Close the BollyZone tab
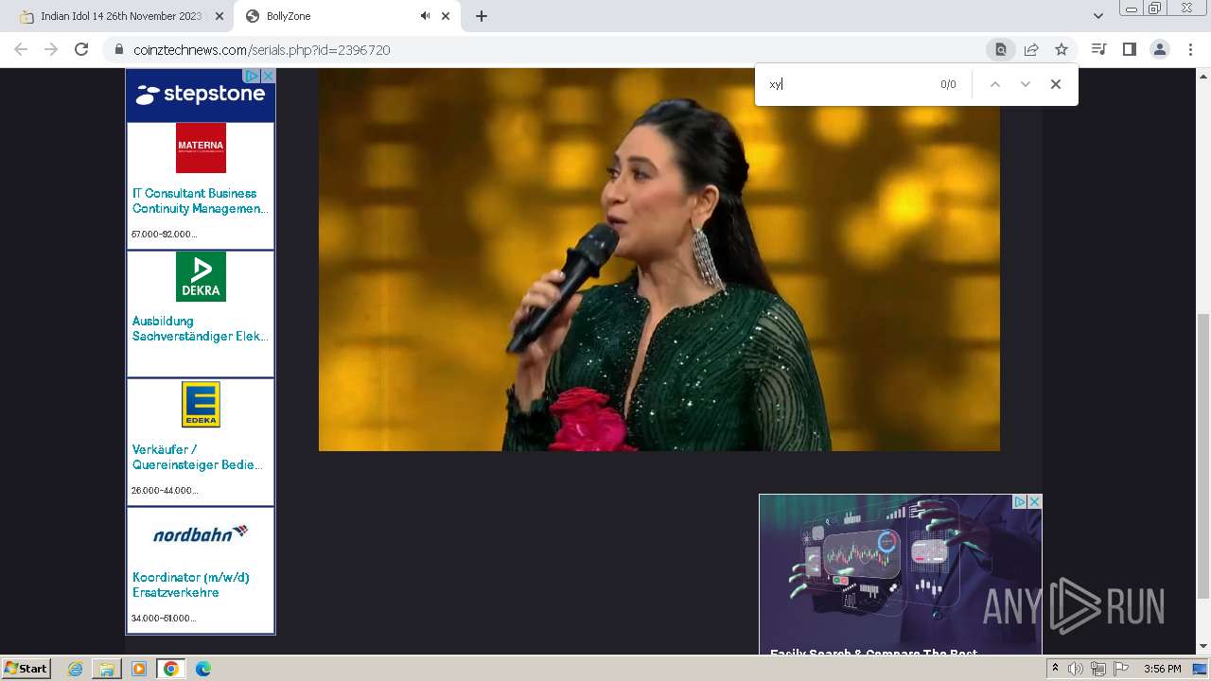 click(446, 16)
